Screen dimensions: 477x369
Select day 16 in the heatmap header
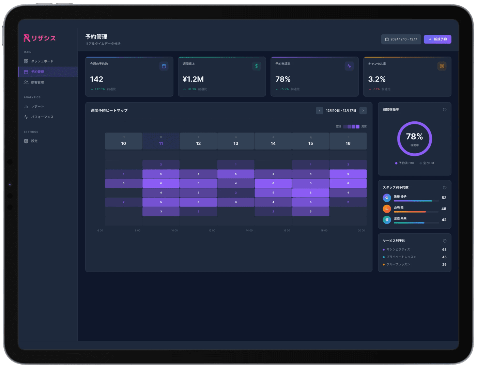point(348,141)
